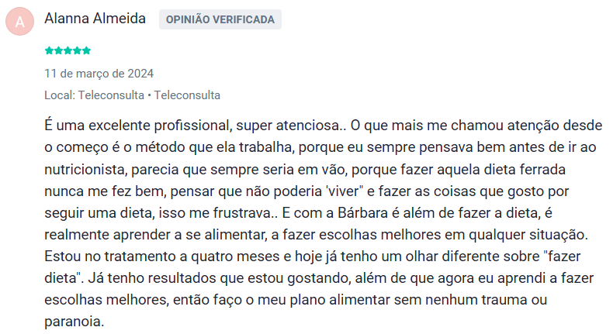Click the Opinião Verificada badge

tap(220, 19)
